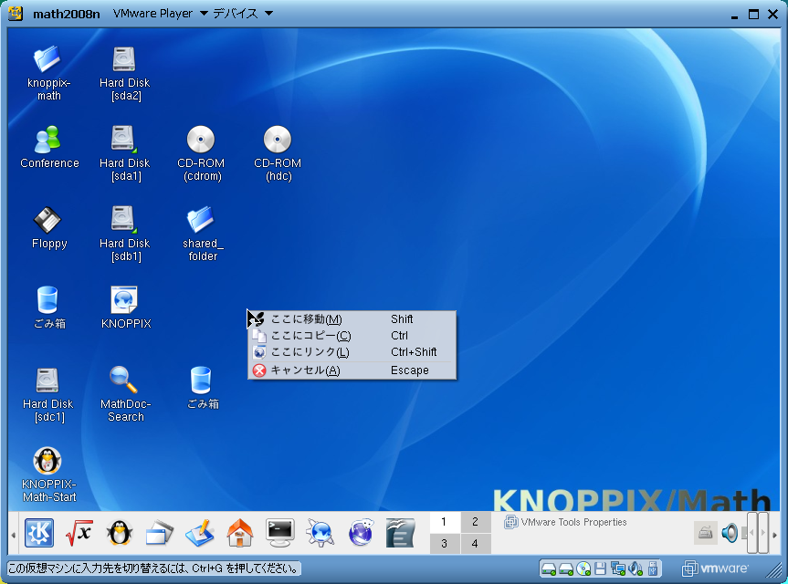
Task: Launch the square root math menu icon
Action: tap(79, 533)
